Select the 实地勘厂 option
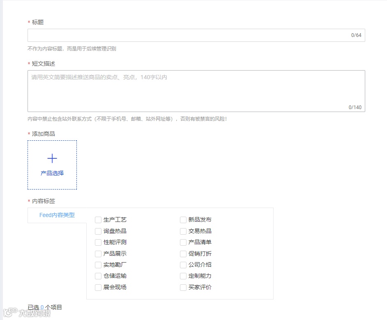 [98, 265]
